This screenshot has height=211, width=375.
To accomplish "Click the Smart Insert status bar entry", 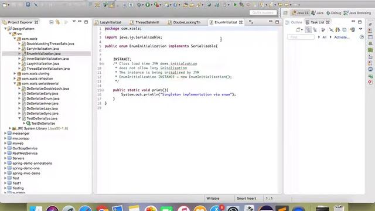I will [246, 199].
